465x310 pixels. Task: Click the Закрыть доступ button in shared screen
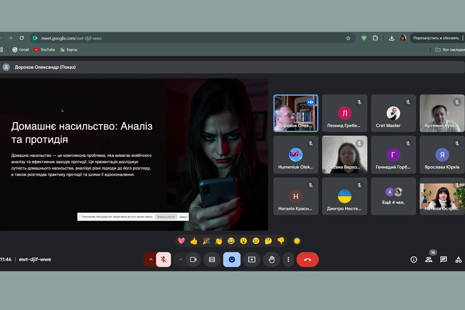[166, 217]
